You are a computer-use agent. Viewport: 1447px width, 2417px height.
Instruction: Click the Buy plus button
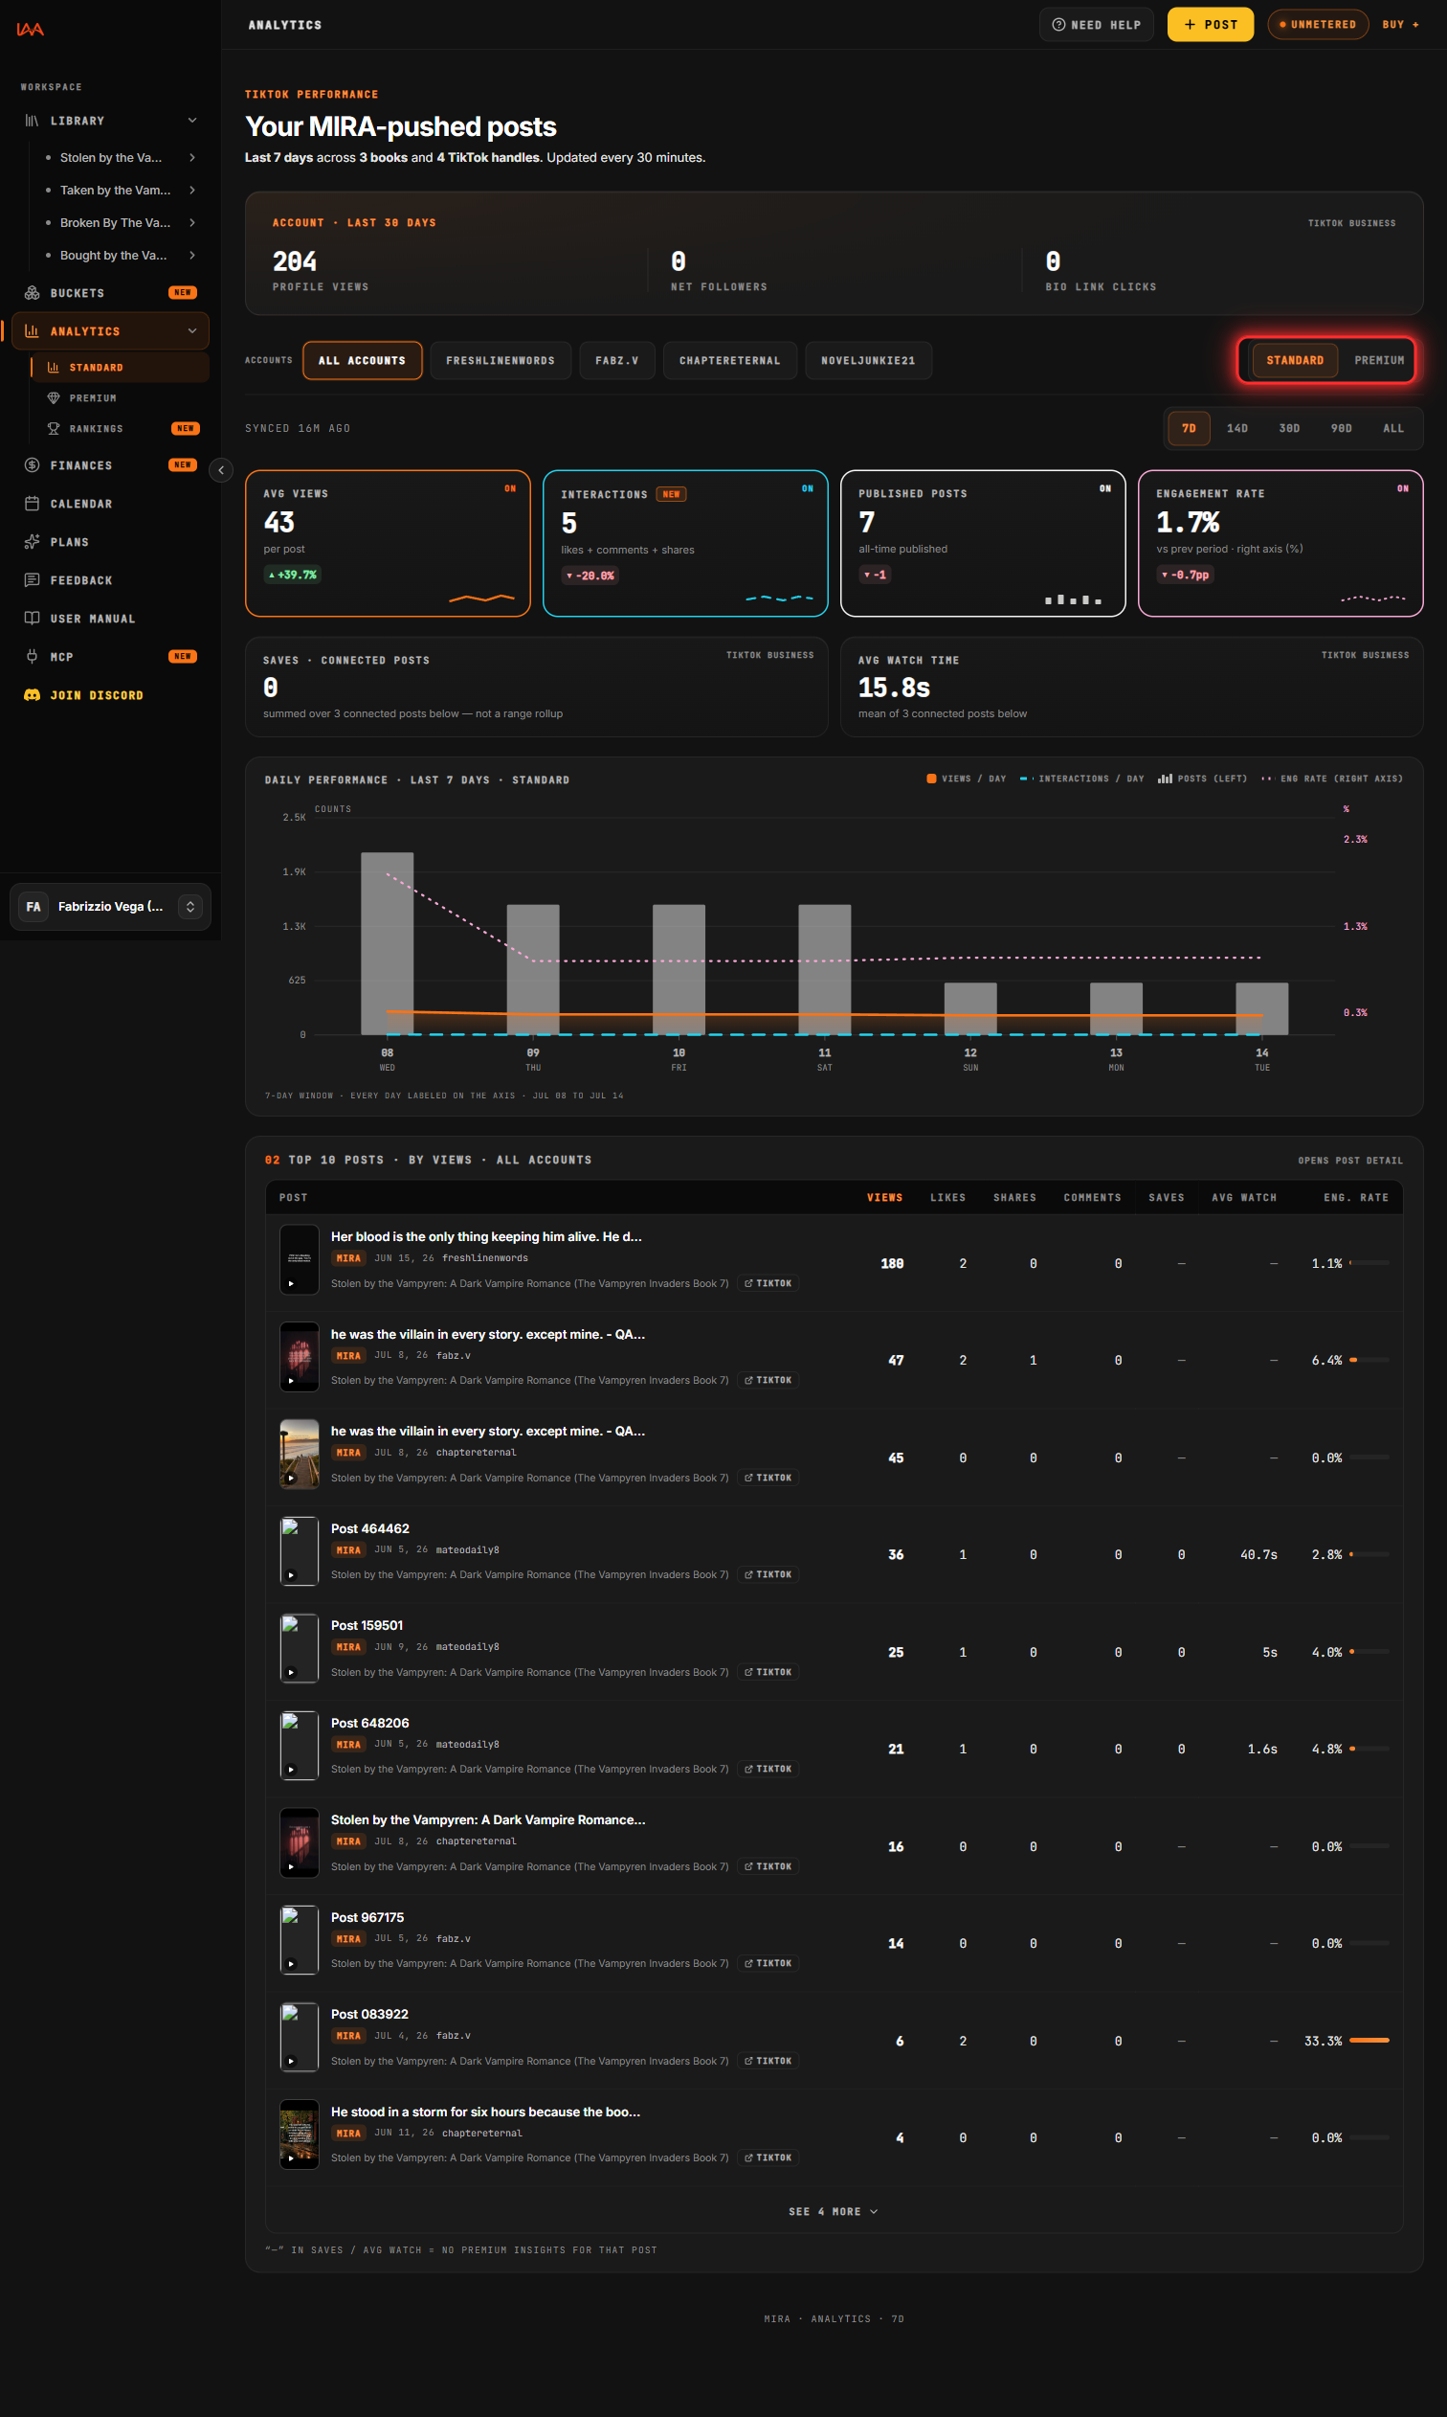pos(1400,24)
